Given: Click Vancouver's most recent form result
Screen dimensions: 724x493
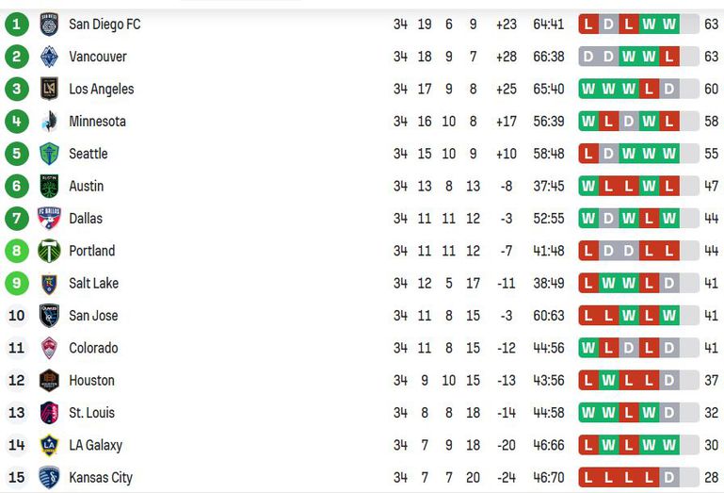Looking at the screenshot, I should point(669,57).
